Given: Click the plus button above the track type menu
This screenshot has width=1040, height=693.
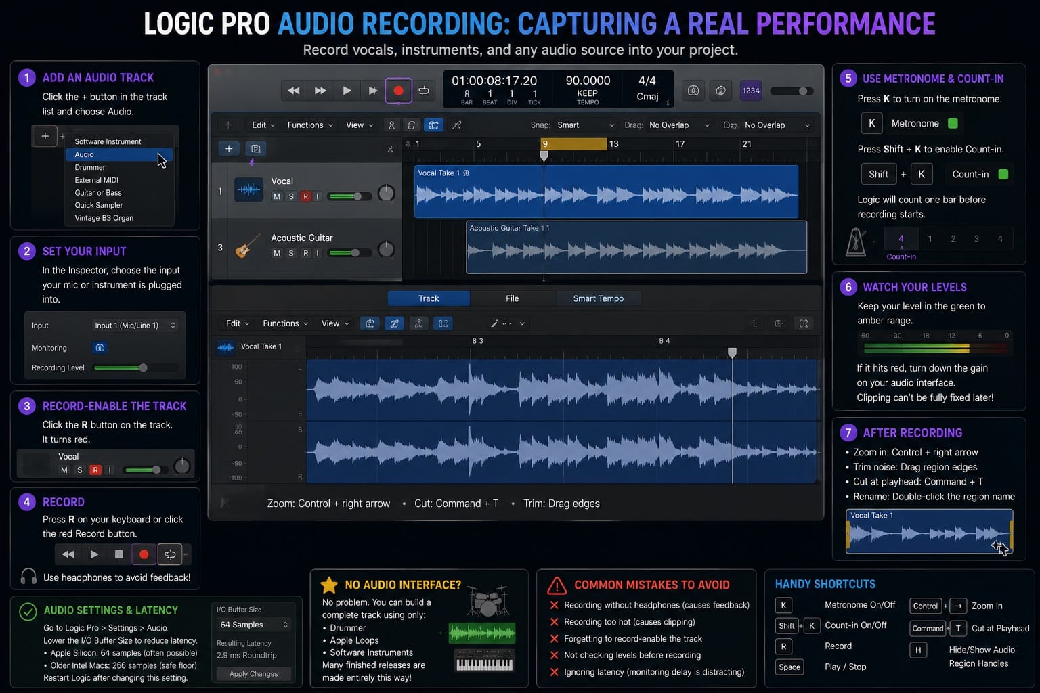Looking at the screenshot, I should (x=45, y=136).
